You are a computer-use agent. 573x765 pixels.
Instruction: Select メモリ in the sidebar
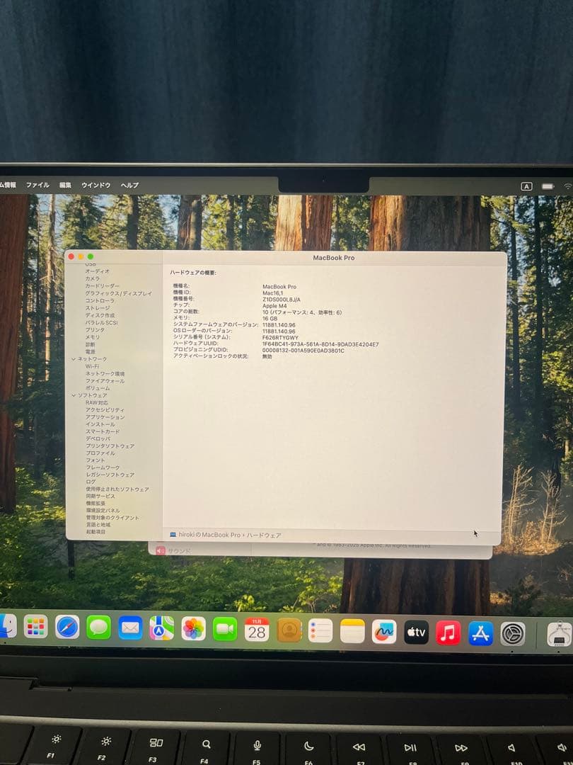[92, 337]
